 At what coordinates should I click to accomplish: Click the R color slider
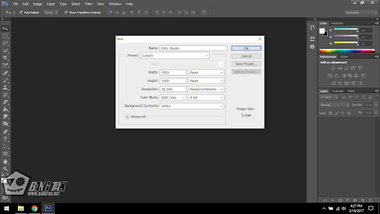(346, 30)
